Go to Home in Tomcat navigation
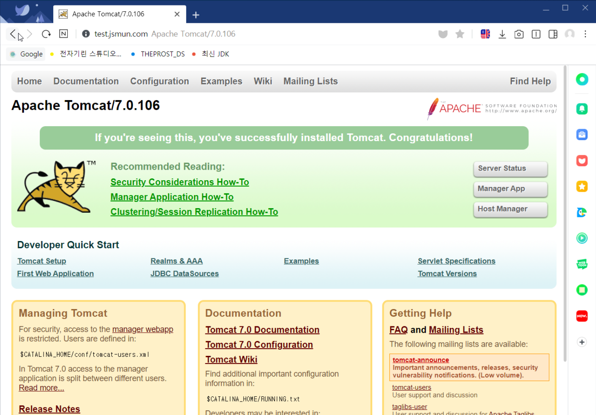The width and height of the screenshot is (596, 415). (30, 81)
